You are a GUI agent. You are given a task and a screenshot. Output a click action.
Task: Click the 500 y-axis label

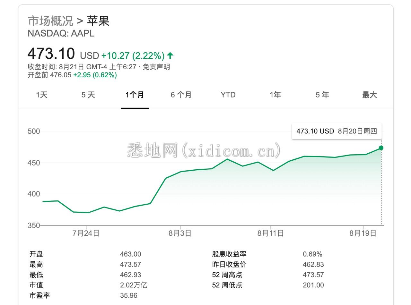point(34,131)
